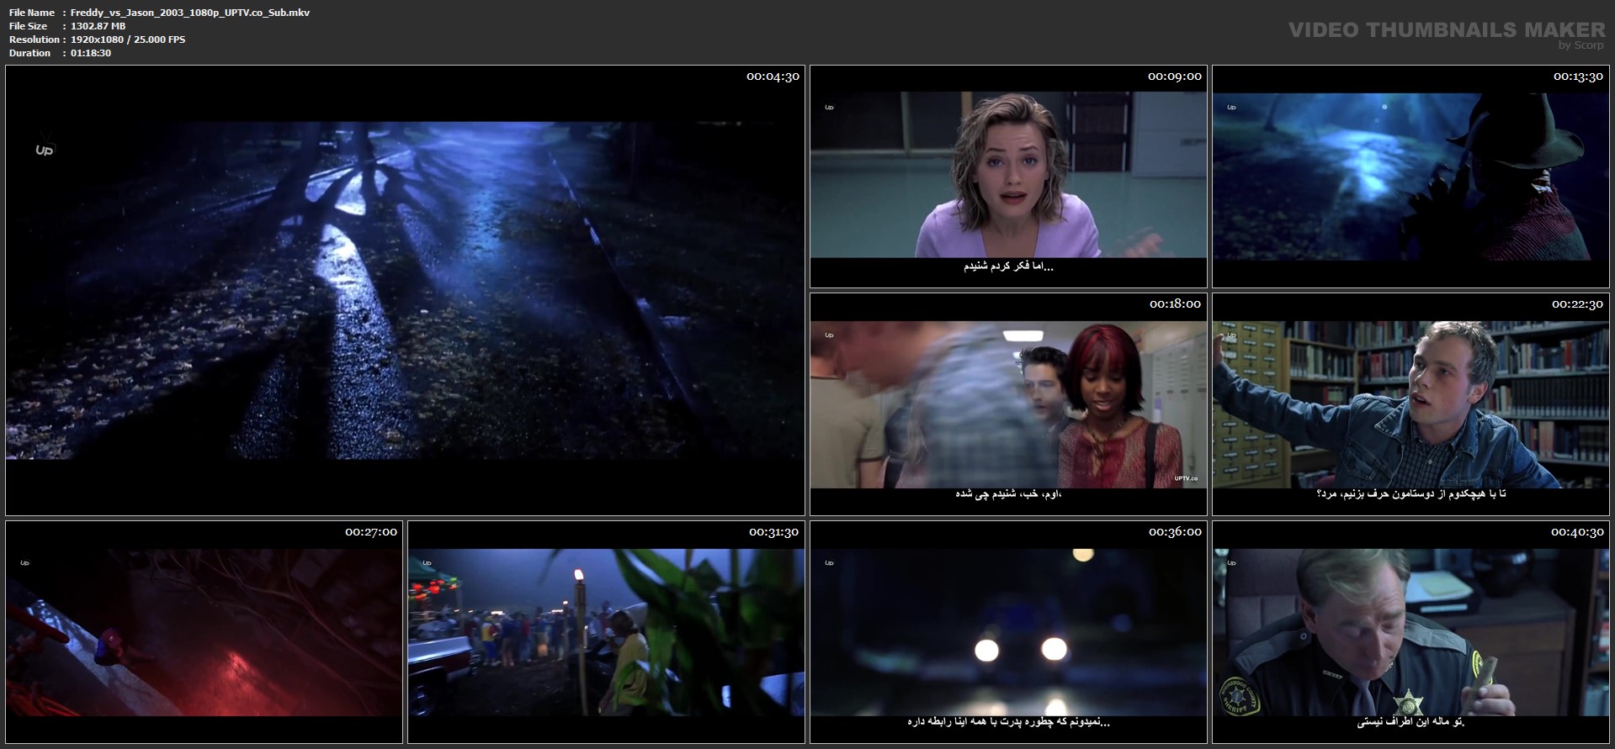Open the thumbnail of the sheriff

(x=1410, y=632)
